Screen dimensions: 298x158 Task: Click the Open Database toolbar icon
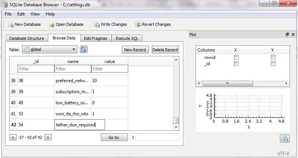click(52, 24)
